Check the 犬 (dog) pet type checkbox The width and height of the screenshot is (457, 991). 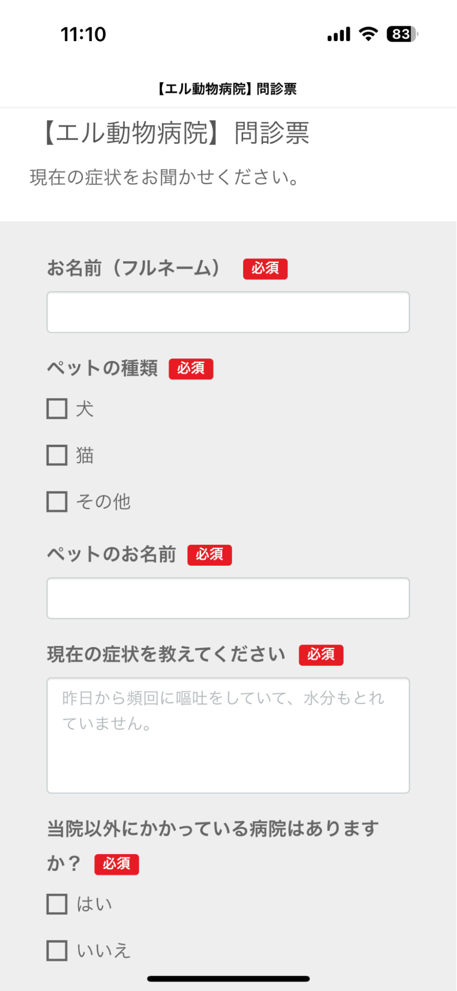[x=56, y=409]
